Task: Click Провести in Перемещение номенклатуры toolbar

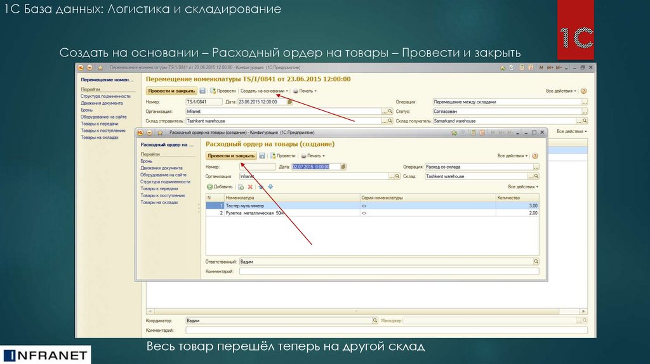Action: 223,91
